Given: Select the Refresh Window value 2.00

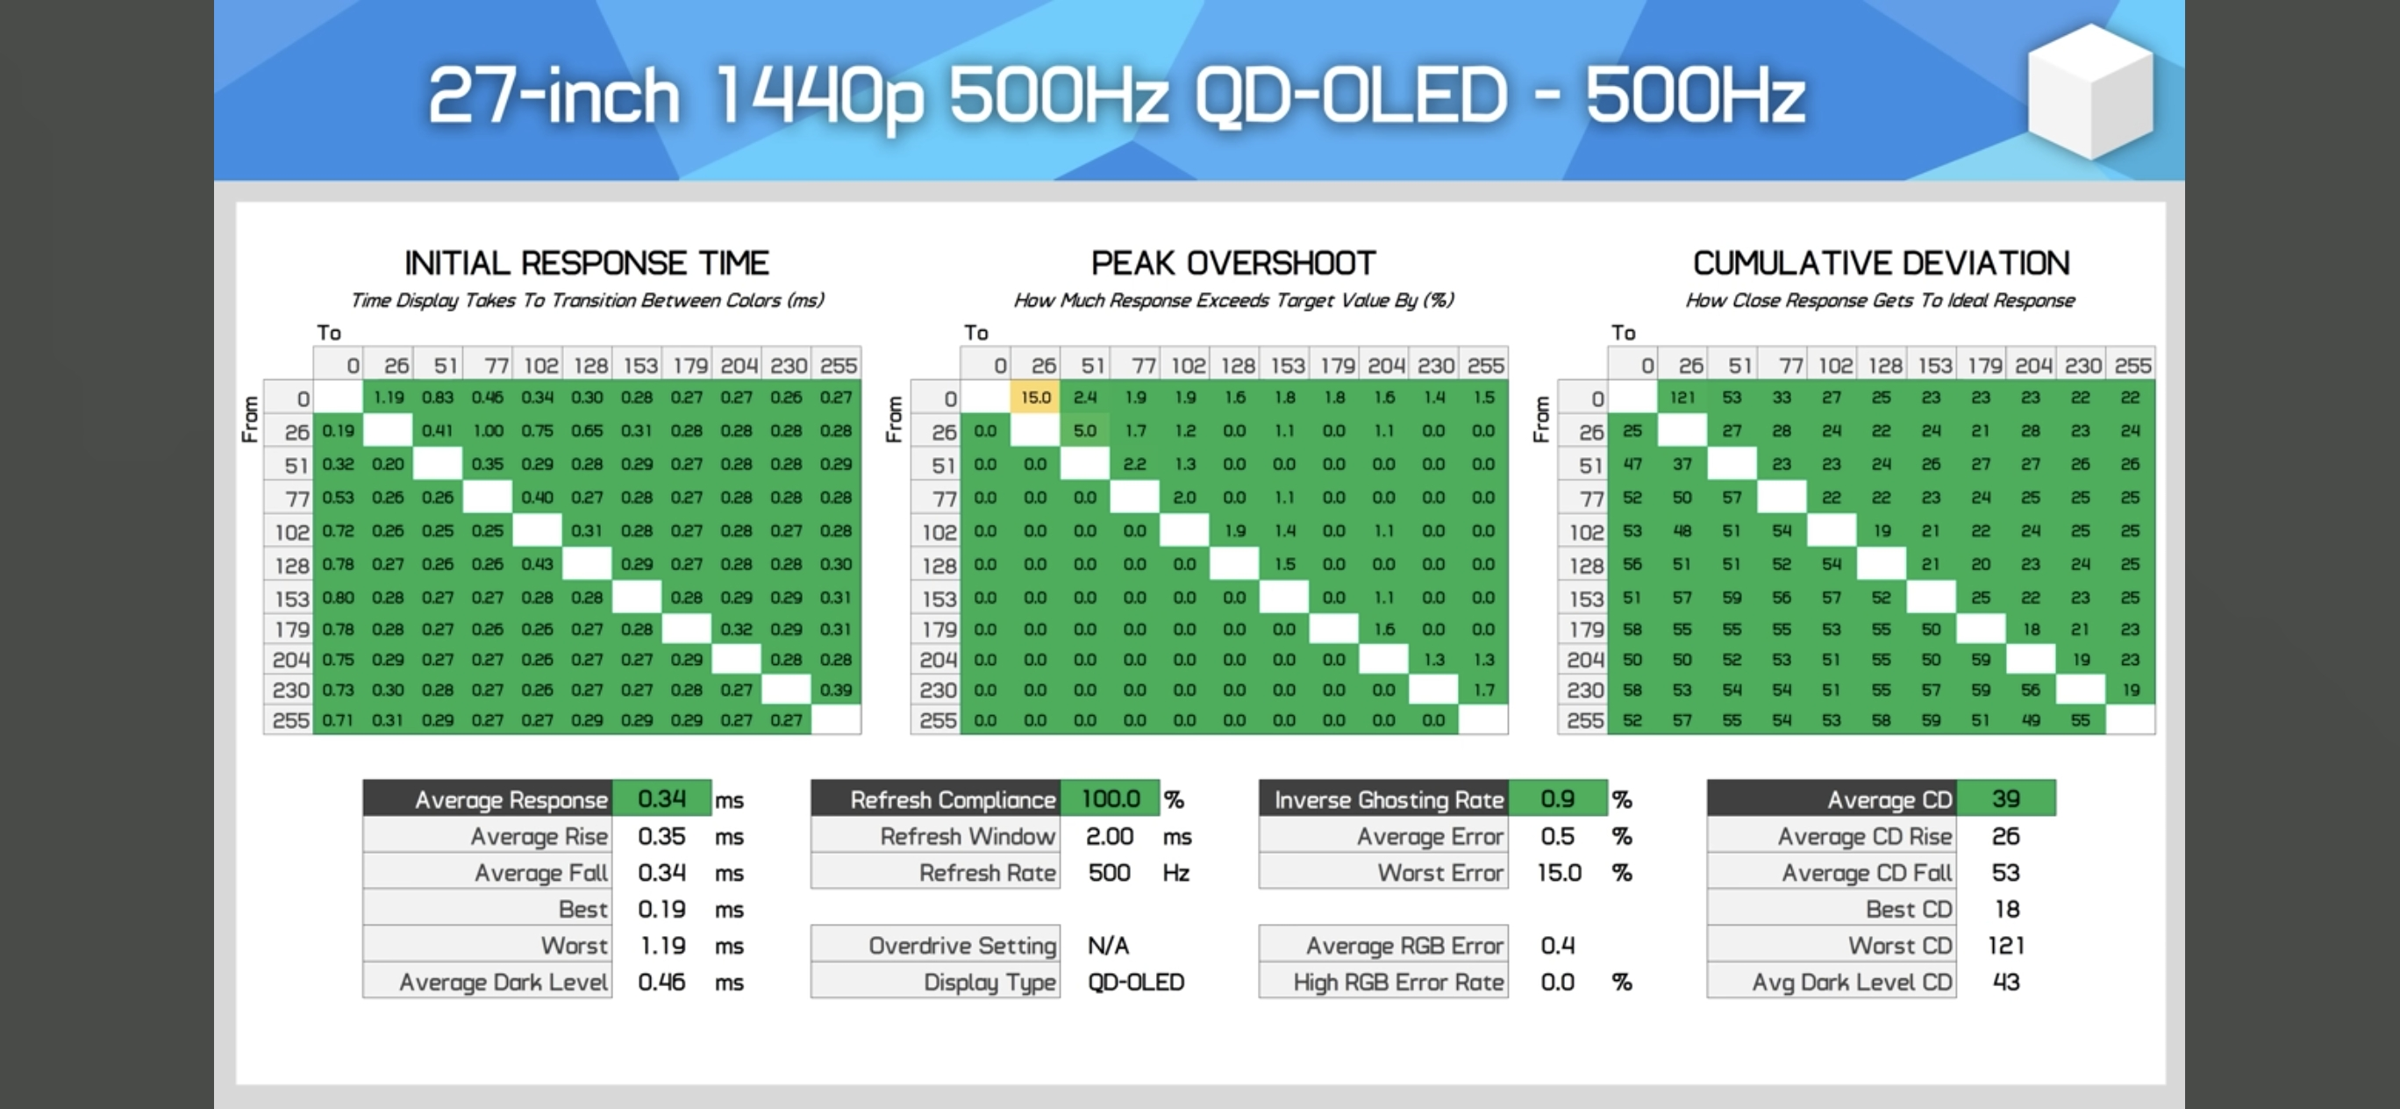Looking at the screenshot, I should click(x=1109, y=836).
